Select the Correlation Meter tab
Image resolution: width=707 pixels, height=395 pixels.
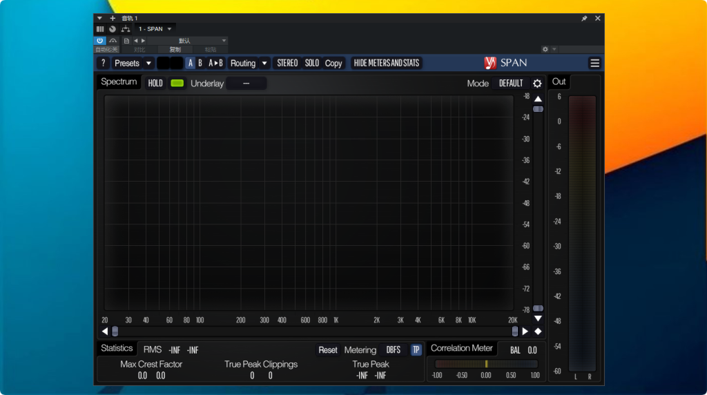tap(462, 348)
